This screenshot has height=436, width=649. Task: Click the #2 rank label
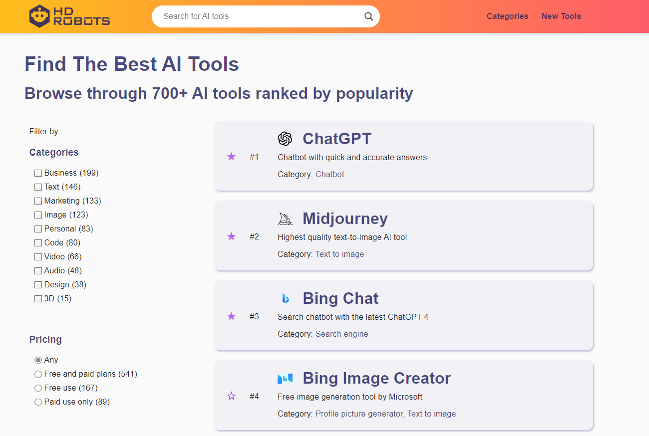point(254,236)
